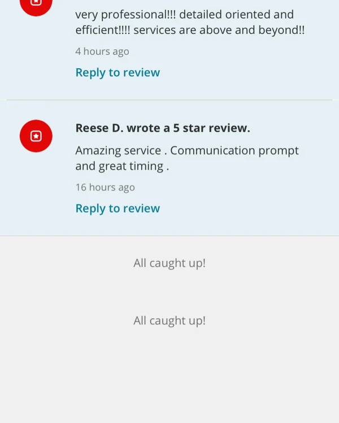Tap the partially visible red star badge at top

36,7
